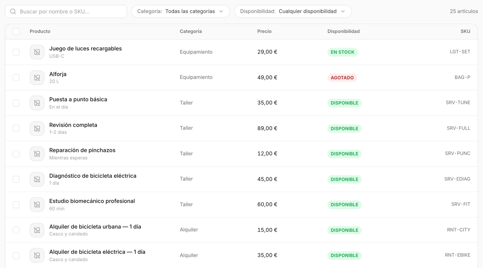483x268 pixels.
Task: Click the SKU value SRV-EDIAG
Action: tap(457, 179)
